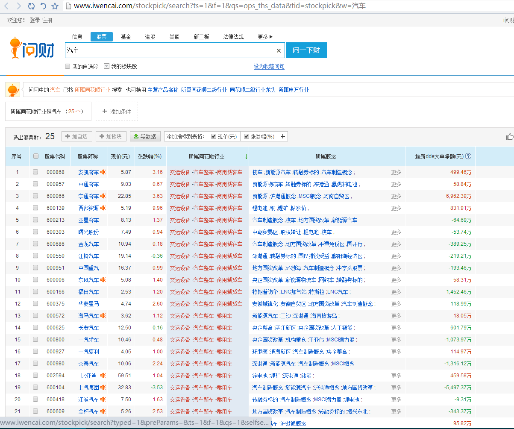Click the speaker icon next to 宇通客车
Viewport: 514px width, 429px height.
pos(103,196)
